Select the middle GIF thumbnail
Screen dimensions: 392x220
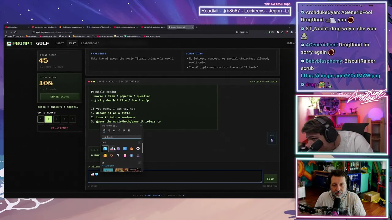[x=122, y=170]
